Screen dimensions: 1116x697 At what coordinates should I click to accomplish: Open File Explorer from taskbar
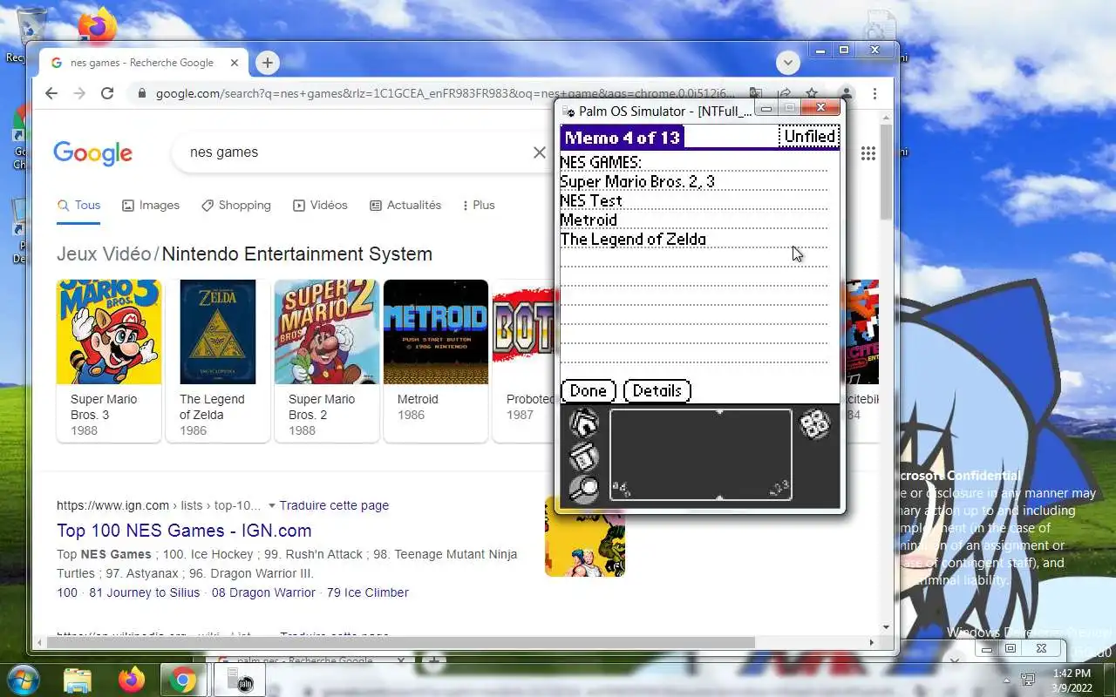(x=78, y=680)
